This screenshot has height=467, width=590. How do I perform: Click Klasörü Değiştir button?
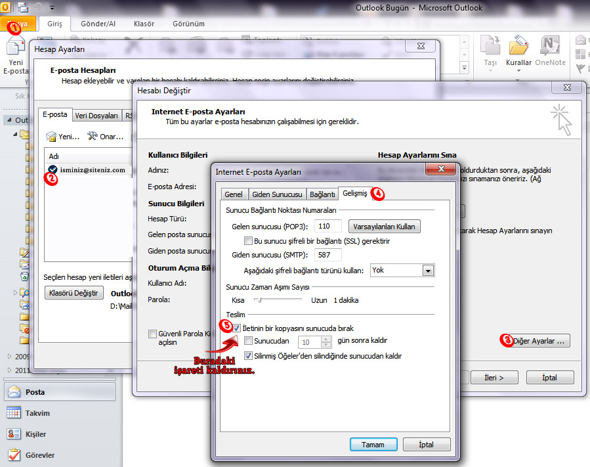74,293
